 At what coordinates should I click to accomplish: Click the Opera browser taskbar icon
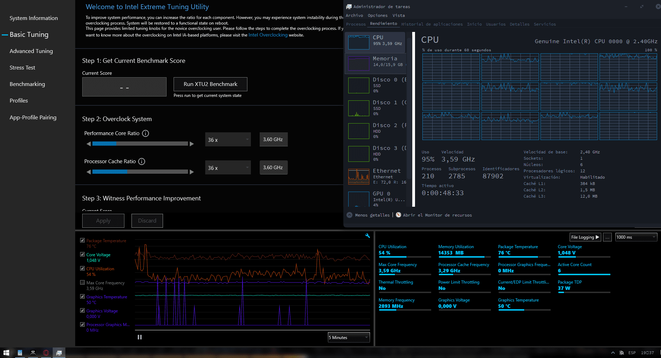point(46,353)
